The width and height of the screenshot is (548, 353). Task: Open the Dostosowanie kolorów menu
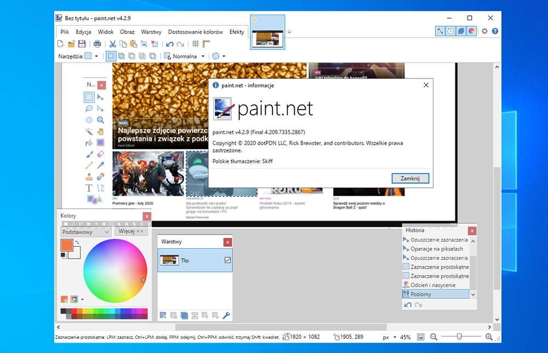click(196, 32)
